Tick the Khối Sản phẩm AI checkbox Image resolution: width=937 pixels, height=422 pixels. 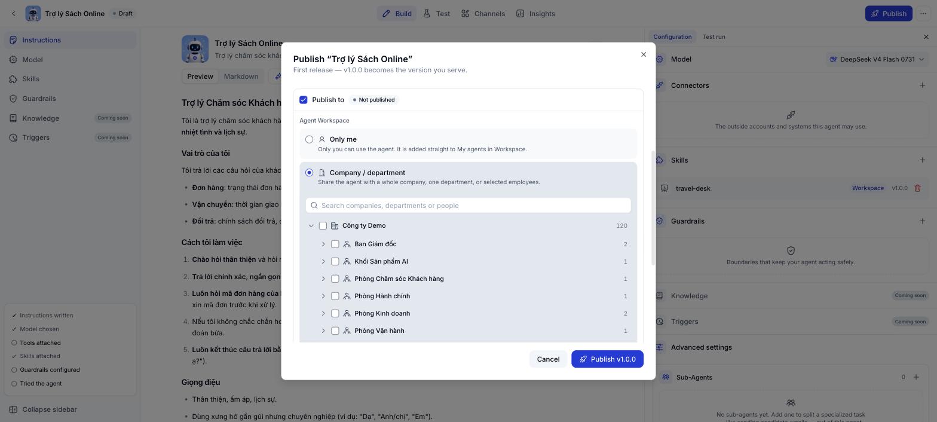335,262
